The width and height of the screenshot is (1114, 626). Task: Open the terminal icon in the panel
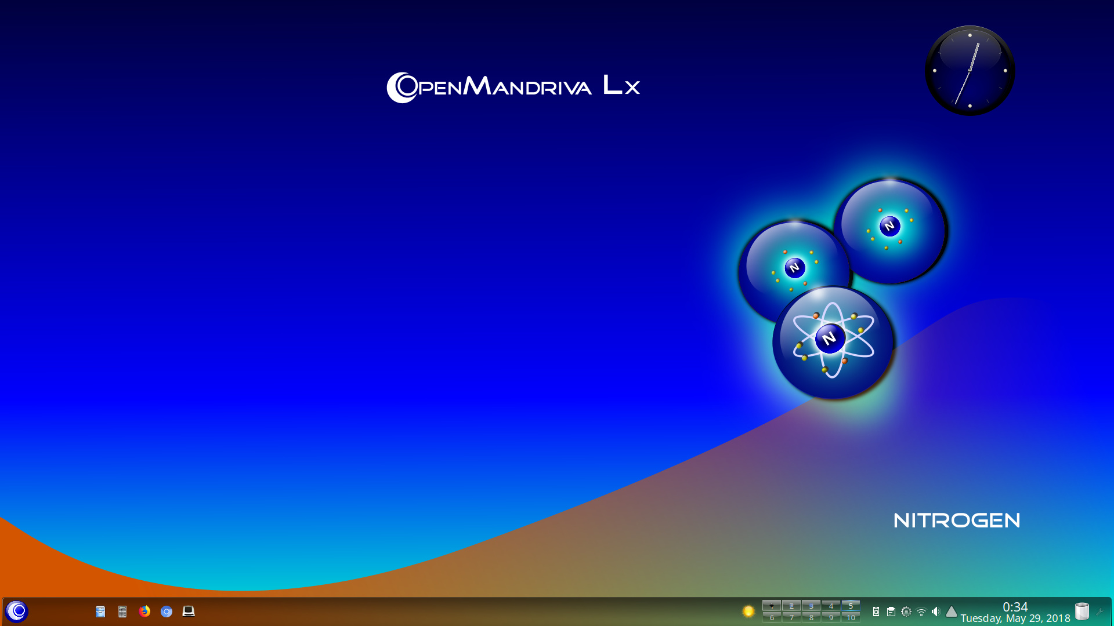tap(189, 612)
